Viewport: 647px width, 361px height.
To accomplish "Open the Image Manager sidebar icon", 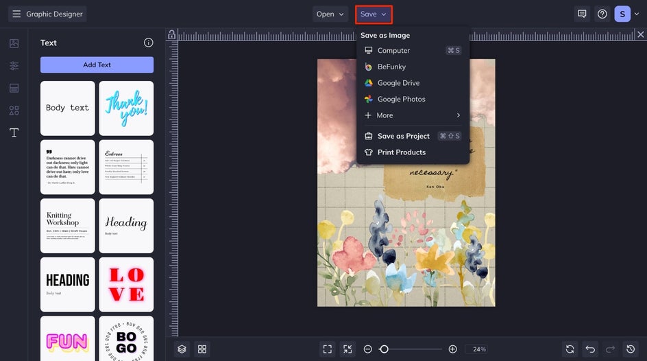I will tap(14, 43).
